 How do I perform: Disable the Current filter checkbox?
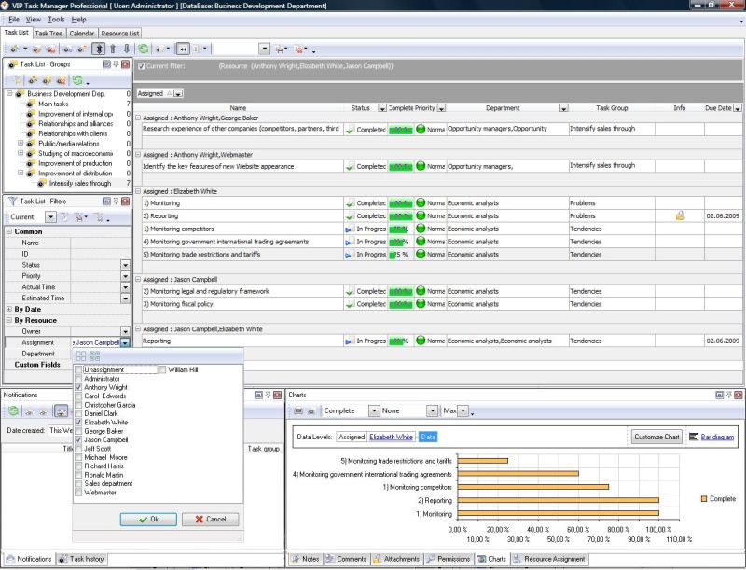click(141, 66)
